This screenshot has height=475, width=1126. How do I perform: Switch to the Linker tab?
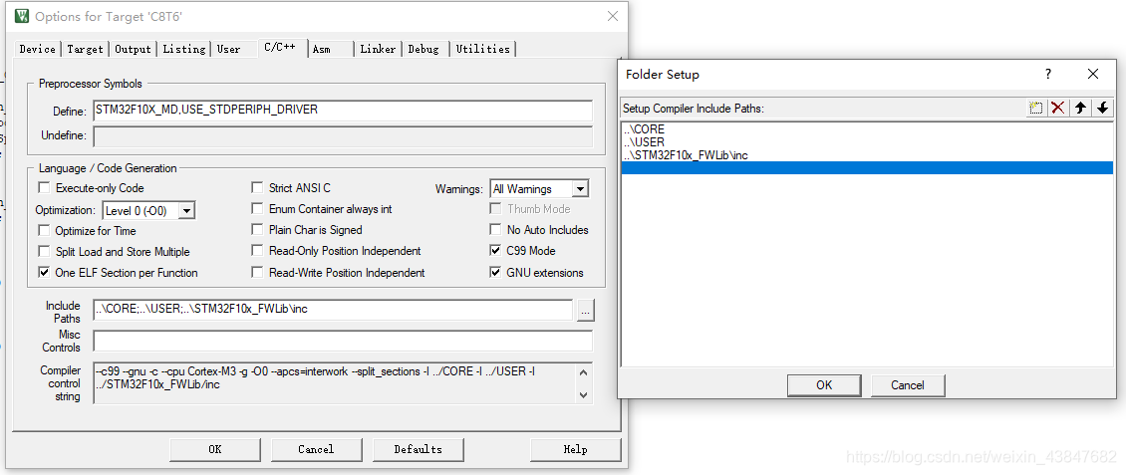(x=379, y=49)
